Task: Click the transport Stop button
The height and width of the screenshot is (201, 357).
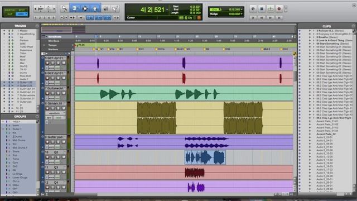Action: (262, 9)
